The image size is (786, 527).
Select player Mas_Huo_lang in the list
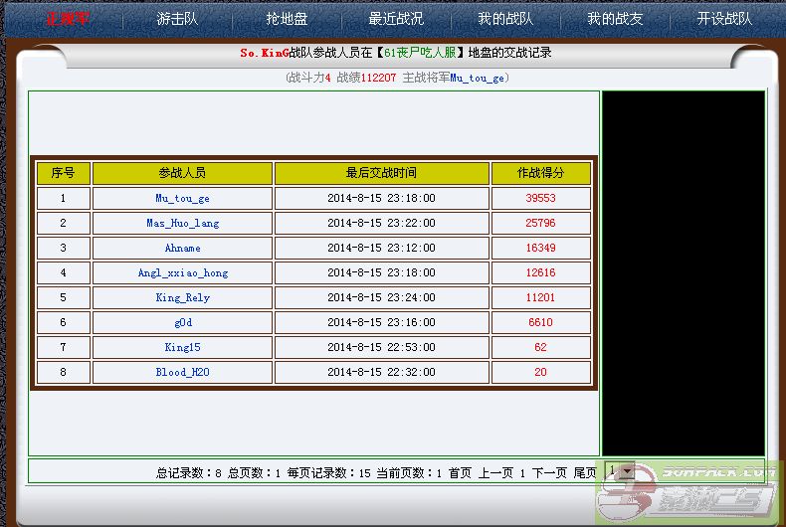pyautogui.click(x=182, y=223)
